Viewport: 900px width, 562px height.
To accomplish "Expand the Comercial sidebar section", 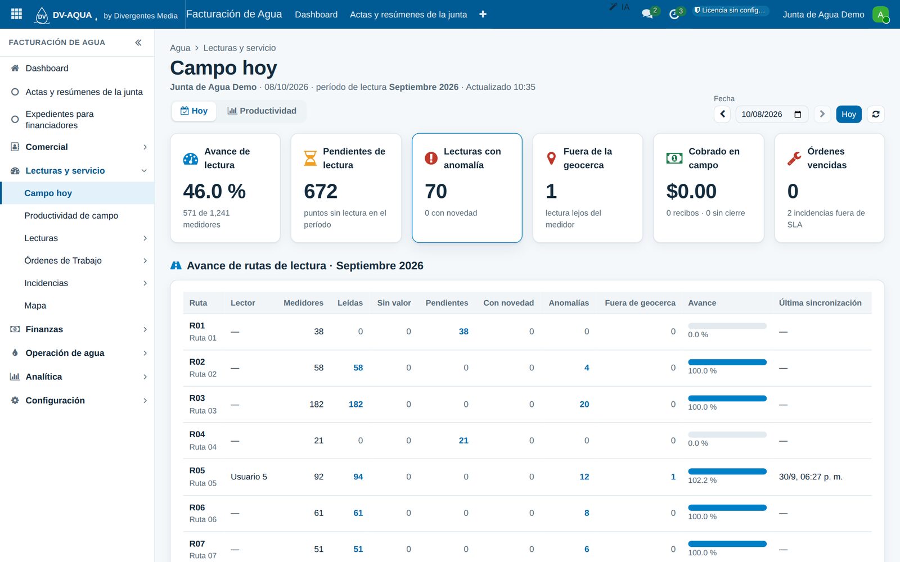I will (77, 147).
